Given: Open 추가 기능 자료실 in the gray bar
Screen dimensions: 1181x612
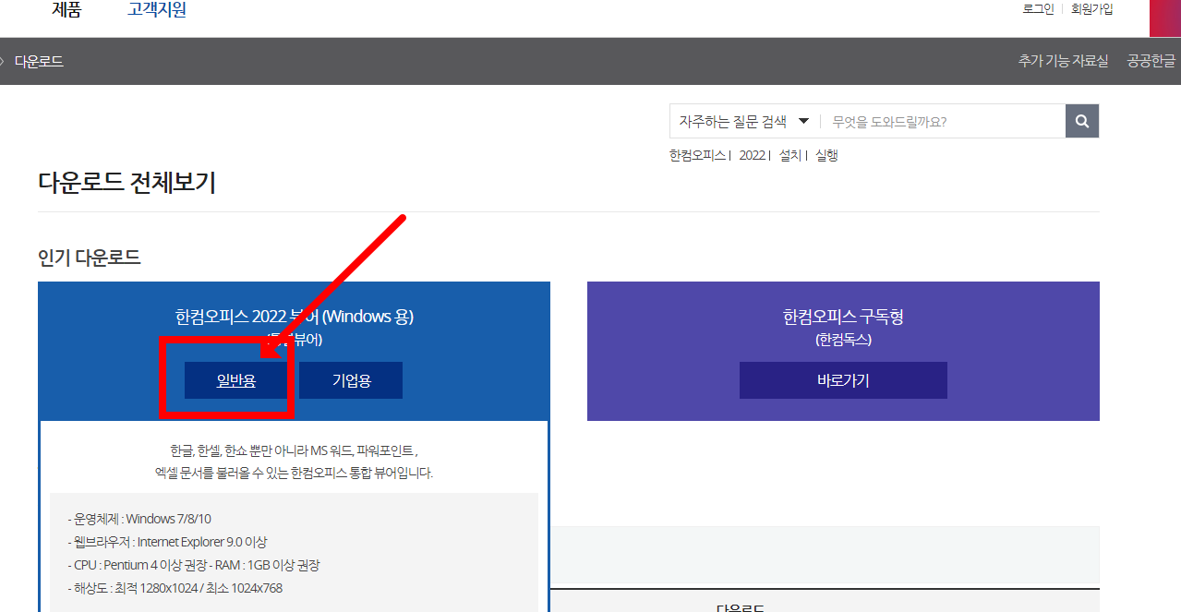Looking at the screenshot, I should pyautogui.click(x=1063, y=61).
